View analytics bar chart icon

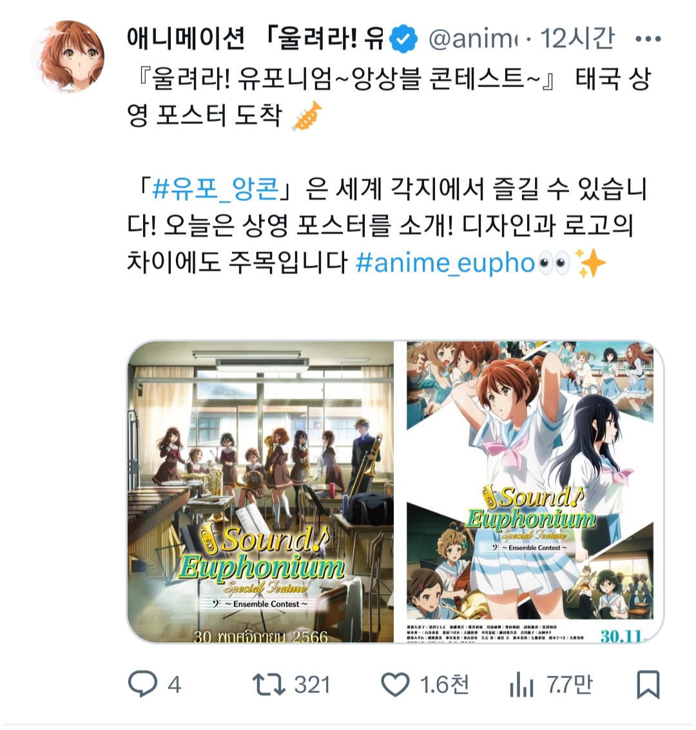[521, 685]
